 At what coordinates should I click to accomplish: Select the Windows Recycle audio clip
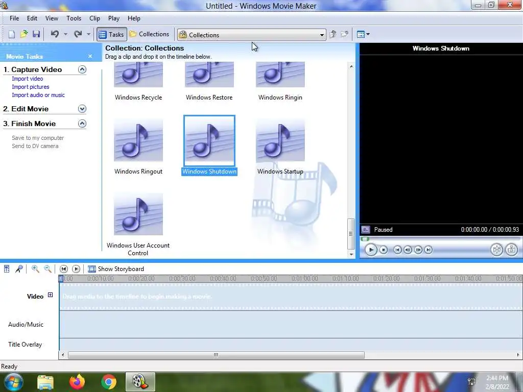138,81
